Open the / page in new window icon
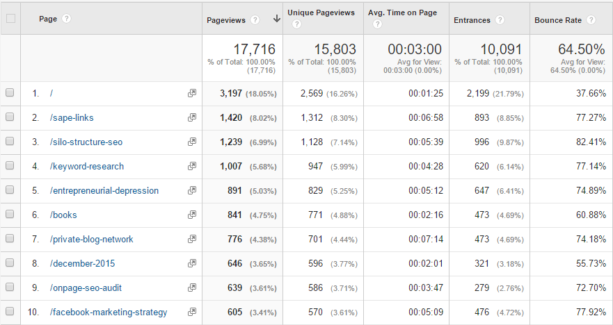 point(191,93)
